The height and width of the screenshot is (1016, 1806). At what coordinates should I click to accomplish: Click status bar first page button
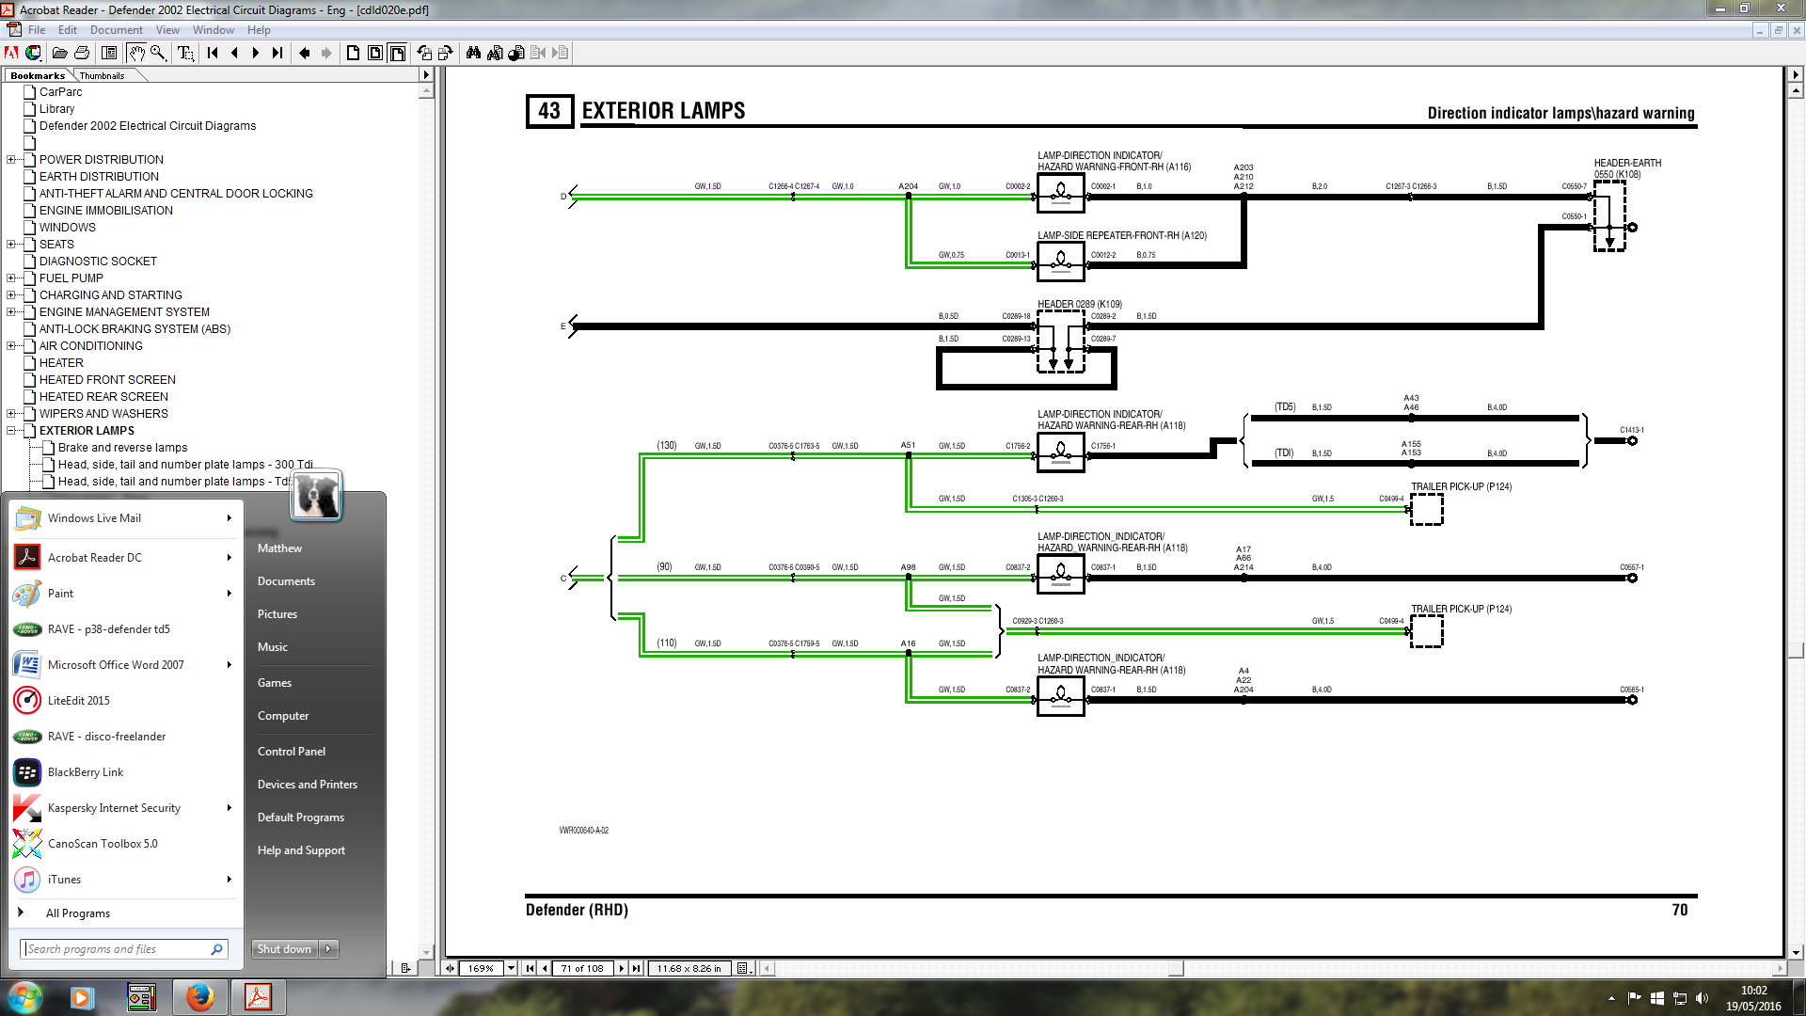point(530,968)
